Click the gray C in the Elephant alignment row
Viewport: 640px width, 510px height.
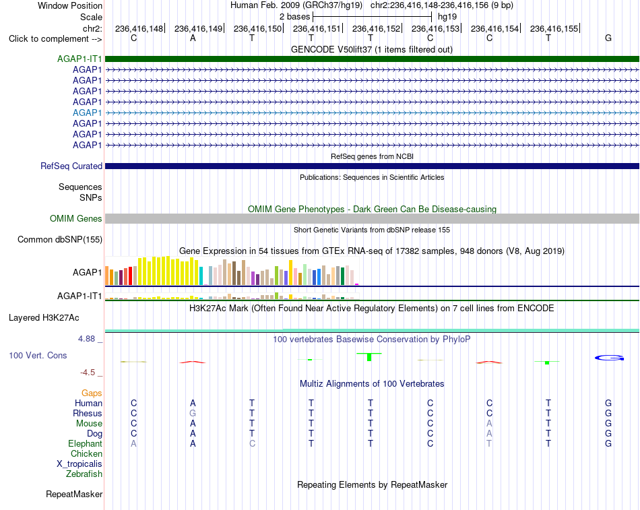click(x=252, y=444)
